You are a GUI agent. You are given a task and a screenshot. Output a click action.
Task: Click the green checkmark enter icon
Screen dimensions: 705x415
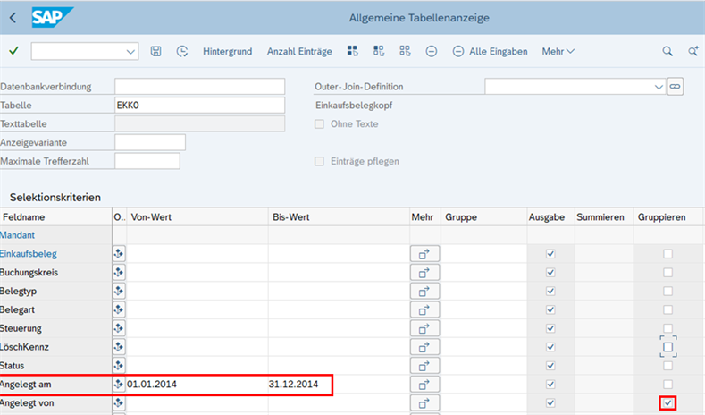tap(13, 51)
